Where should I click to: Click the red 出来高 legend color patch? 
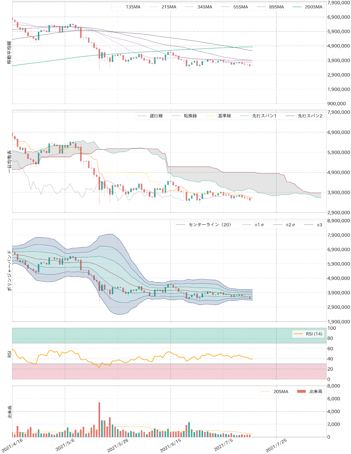(x=301, y=392)
